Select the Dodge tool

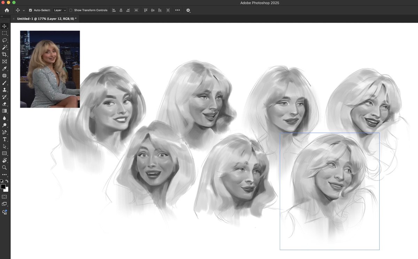tap(5, 125)
